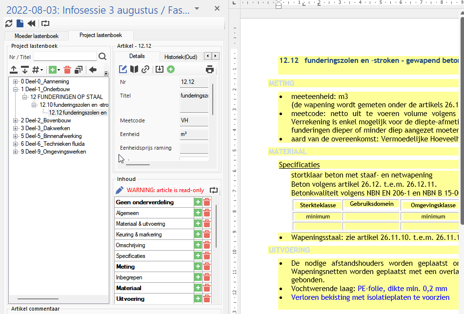This screenshot has width=464, height=314.
Task: Click the printer icon in Details toolbar
Action: pos(209,69)
